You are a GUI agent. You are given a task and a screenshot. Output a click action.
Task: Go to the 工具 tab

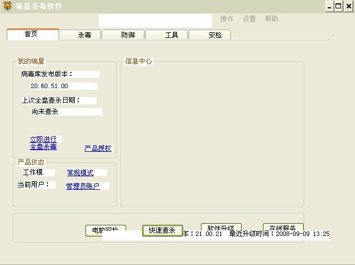pos(167,35)
